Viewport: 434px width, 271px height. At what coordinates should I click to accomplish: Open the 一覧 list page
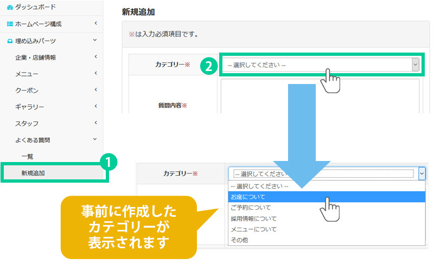28,157
